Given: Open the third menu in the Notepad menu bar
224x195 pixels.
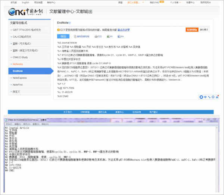Looking at the screenshot, I should click(x=27, y=124).
